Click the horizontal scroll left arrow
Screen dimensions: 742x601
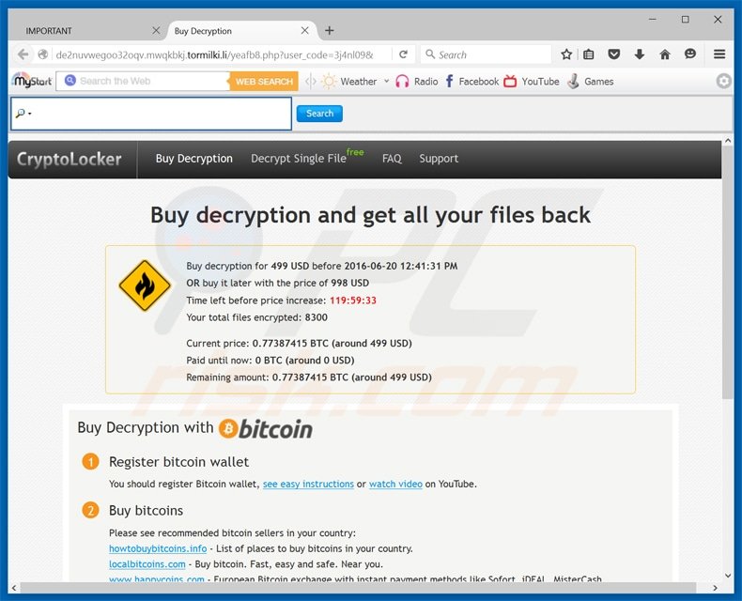point(14,588)
